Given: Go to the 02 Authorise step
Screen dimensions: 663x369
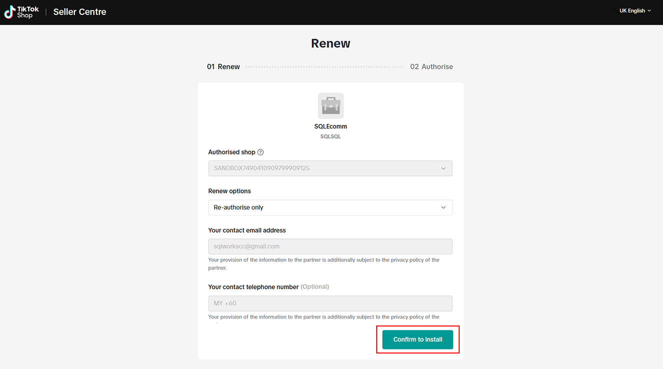Looking at the screenshot, I should pos(432,66).
